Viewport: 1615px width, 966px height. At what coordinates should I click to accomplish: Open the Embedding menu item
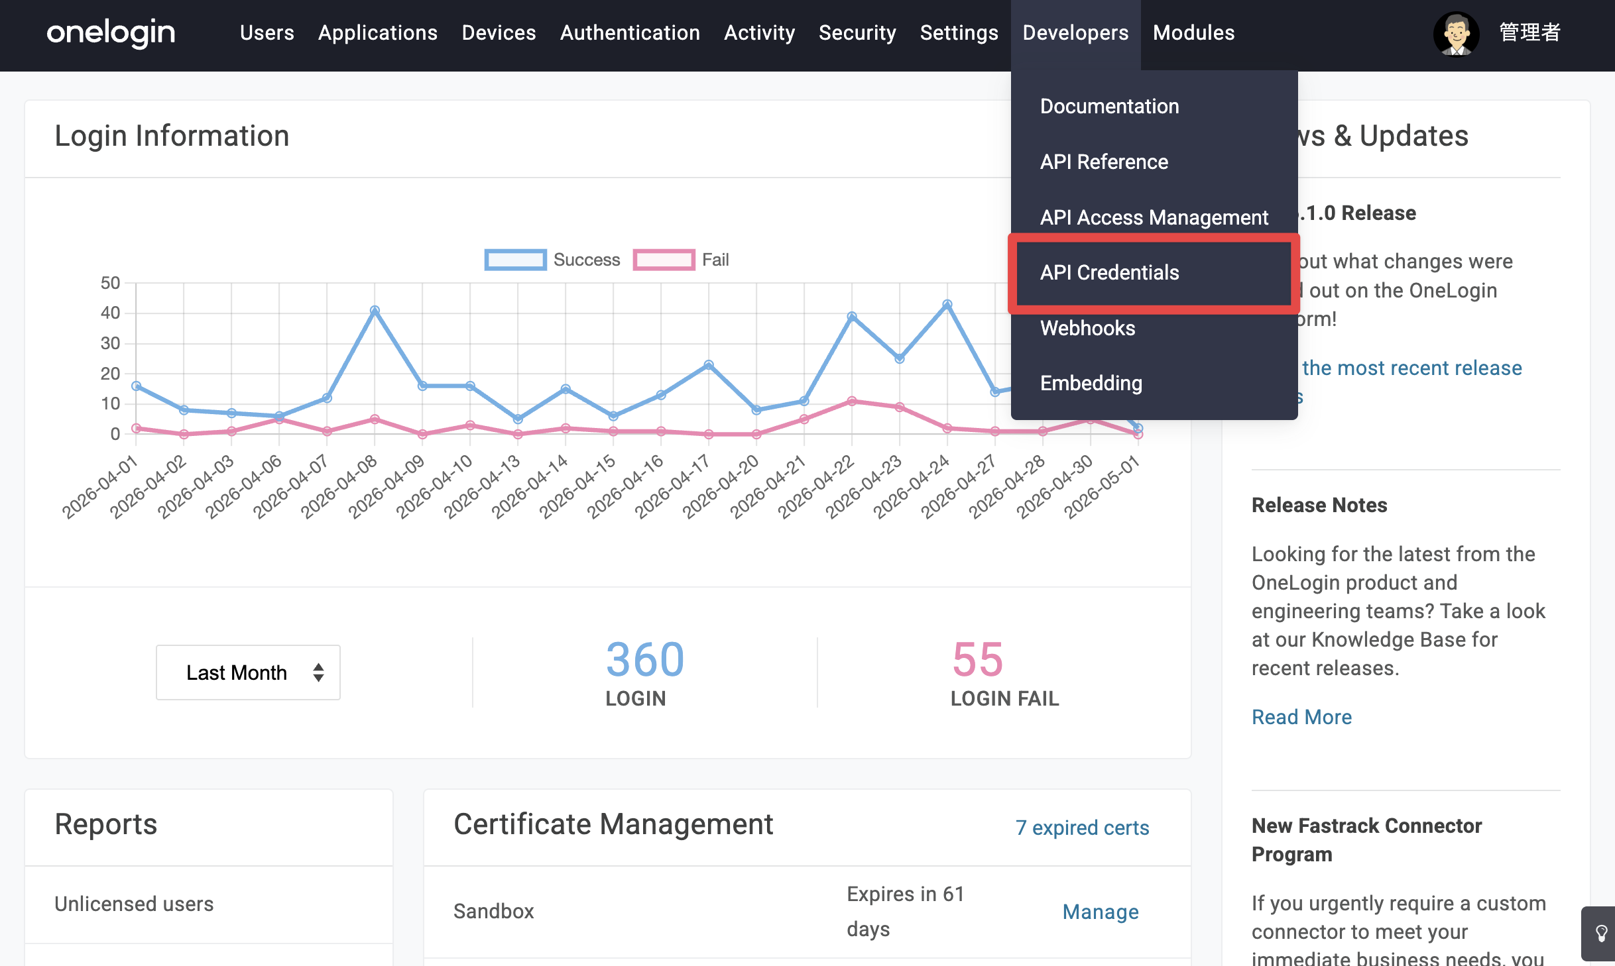1091,383
